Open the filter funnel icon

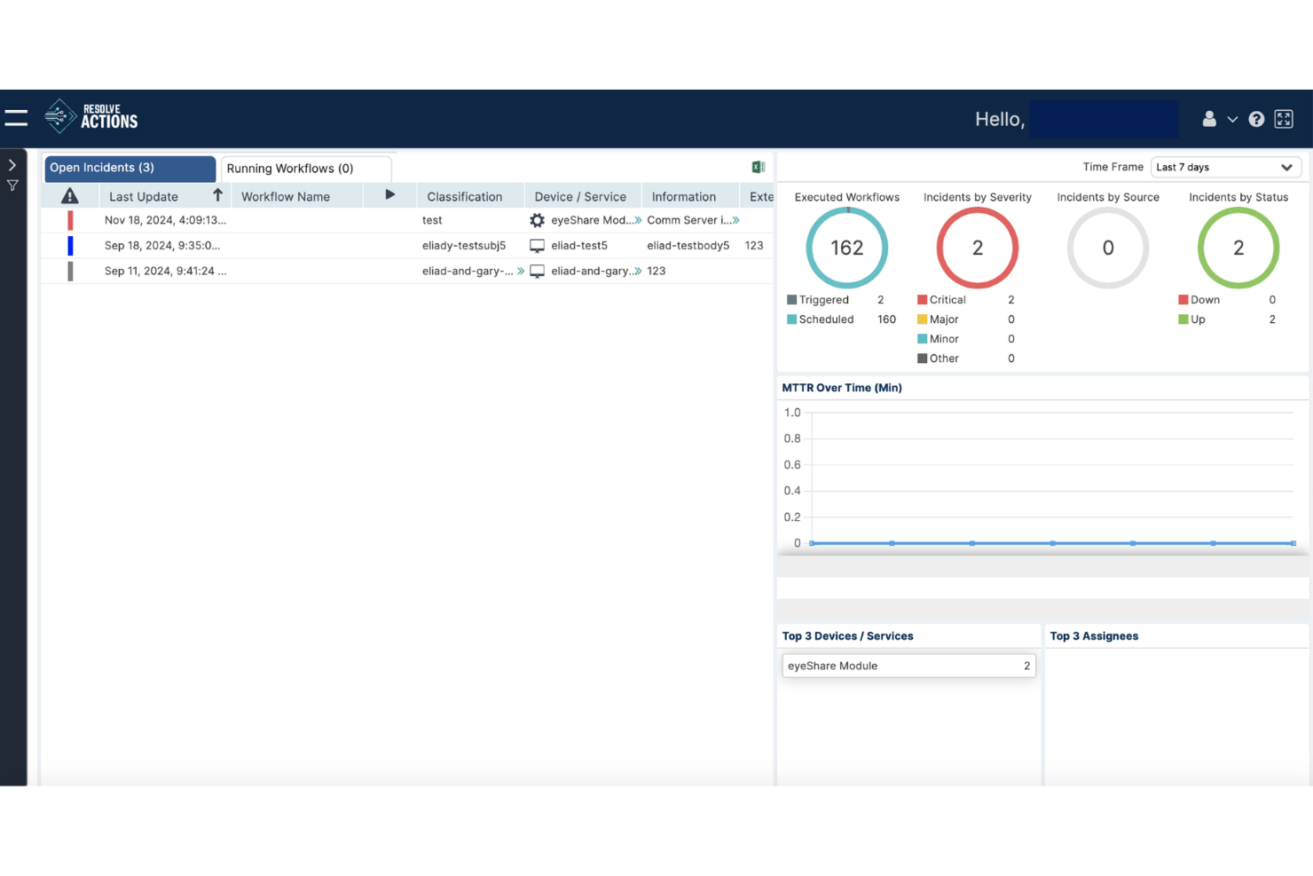click(x=12, y=185)
